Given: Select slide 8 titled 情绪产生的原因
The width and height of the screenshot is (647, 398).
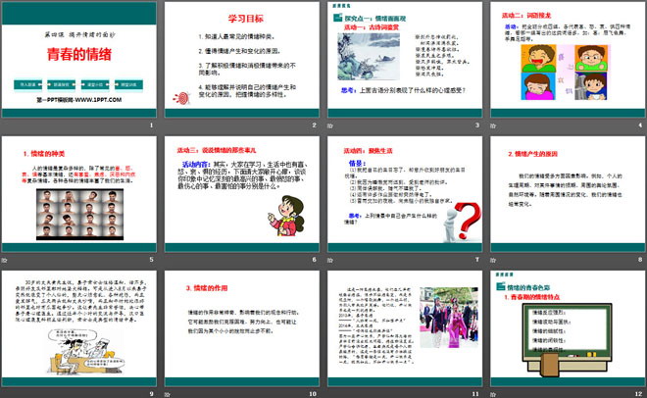Looking at the screenshot, I should [568, 194].
